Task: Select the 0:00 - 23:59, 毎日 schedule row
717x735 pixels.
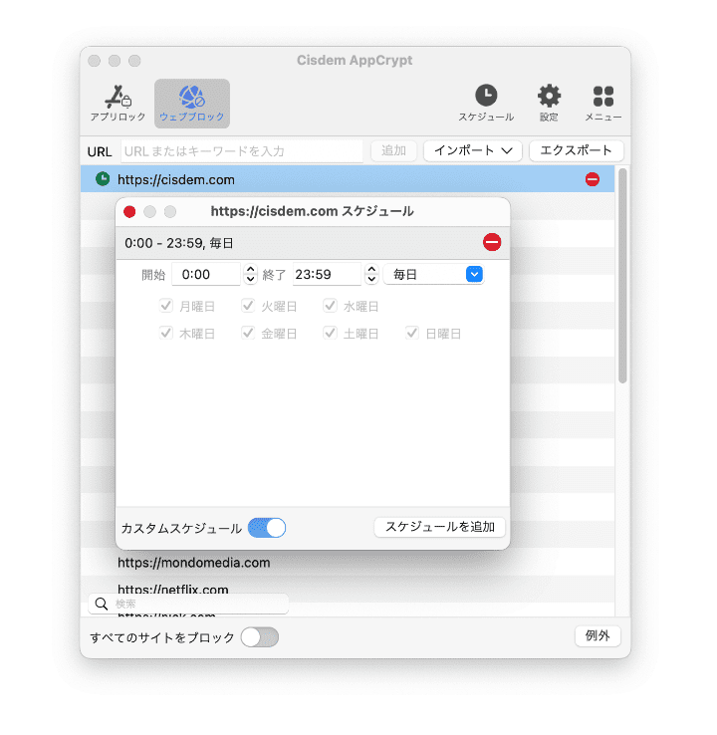Action: point(313,243)
